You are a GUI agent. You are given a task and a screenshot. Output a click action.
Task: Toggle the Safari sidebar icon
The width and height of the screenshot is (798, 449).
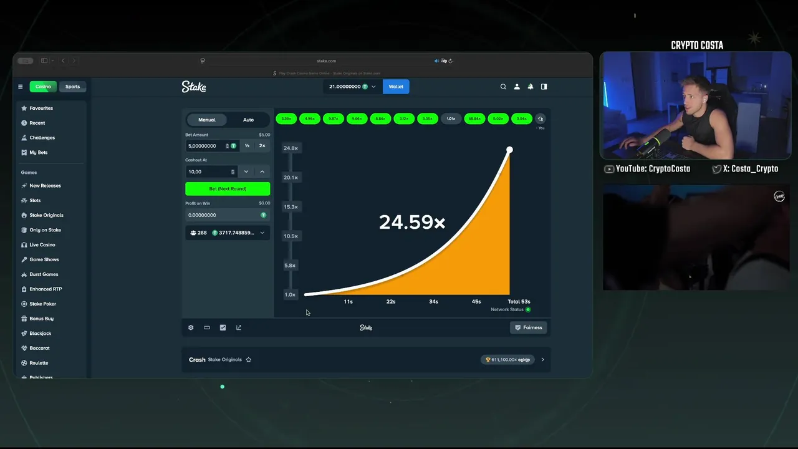click(44, 60)
